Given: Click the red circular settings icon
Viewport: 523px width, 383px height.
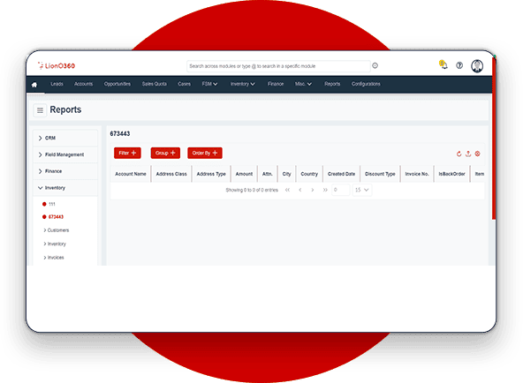Looking at the screenshot, I should click(478, 154).
